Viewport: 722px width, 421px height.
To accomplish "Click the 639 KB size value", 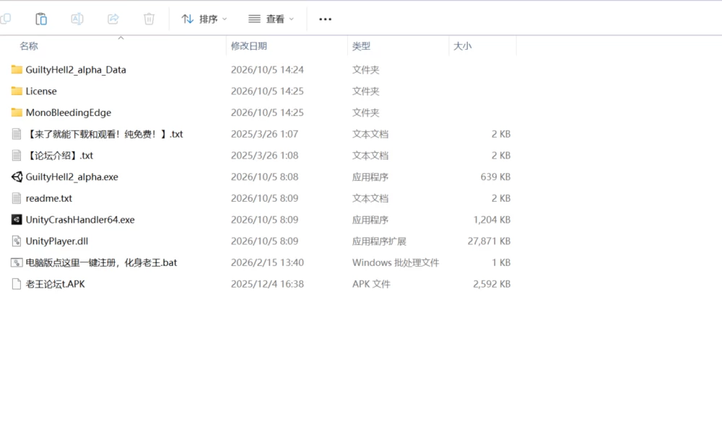I will coord(495,177).
